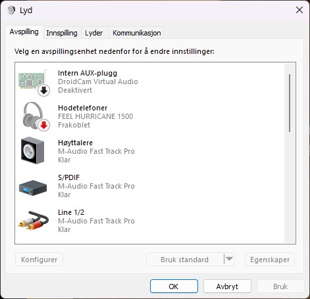Click the S/PDIF digital output device icon

[33, 188]
